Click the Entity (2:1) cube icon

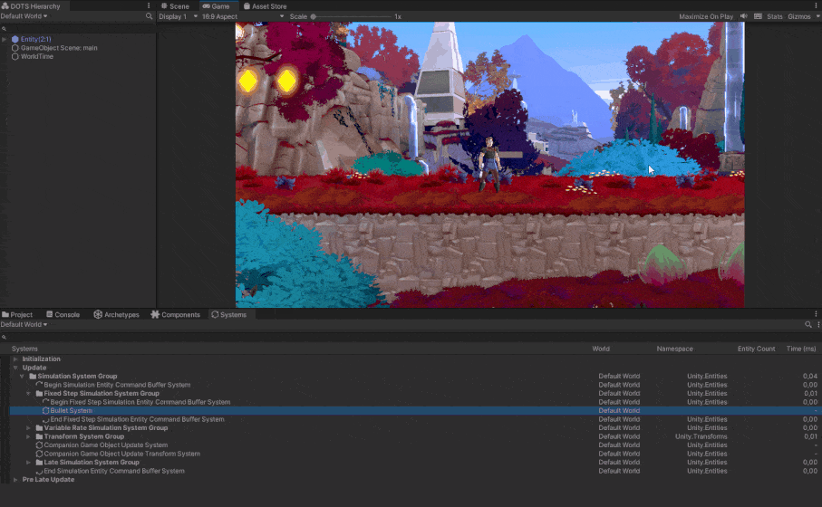click(15, 39)
